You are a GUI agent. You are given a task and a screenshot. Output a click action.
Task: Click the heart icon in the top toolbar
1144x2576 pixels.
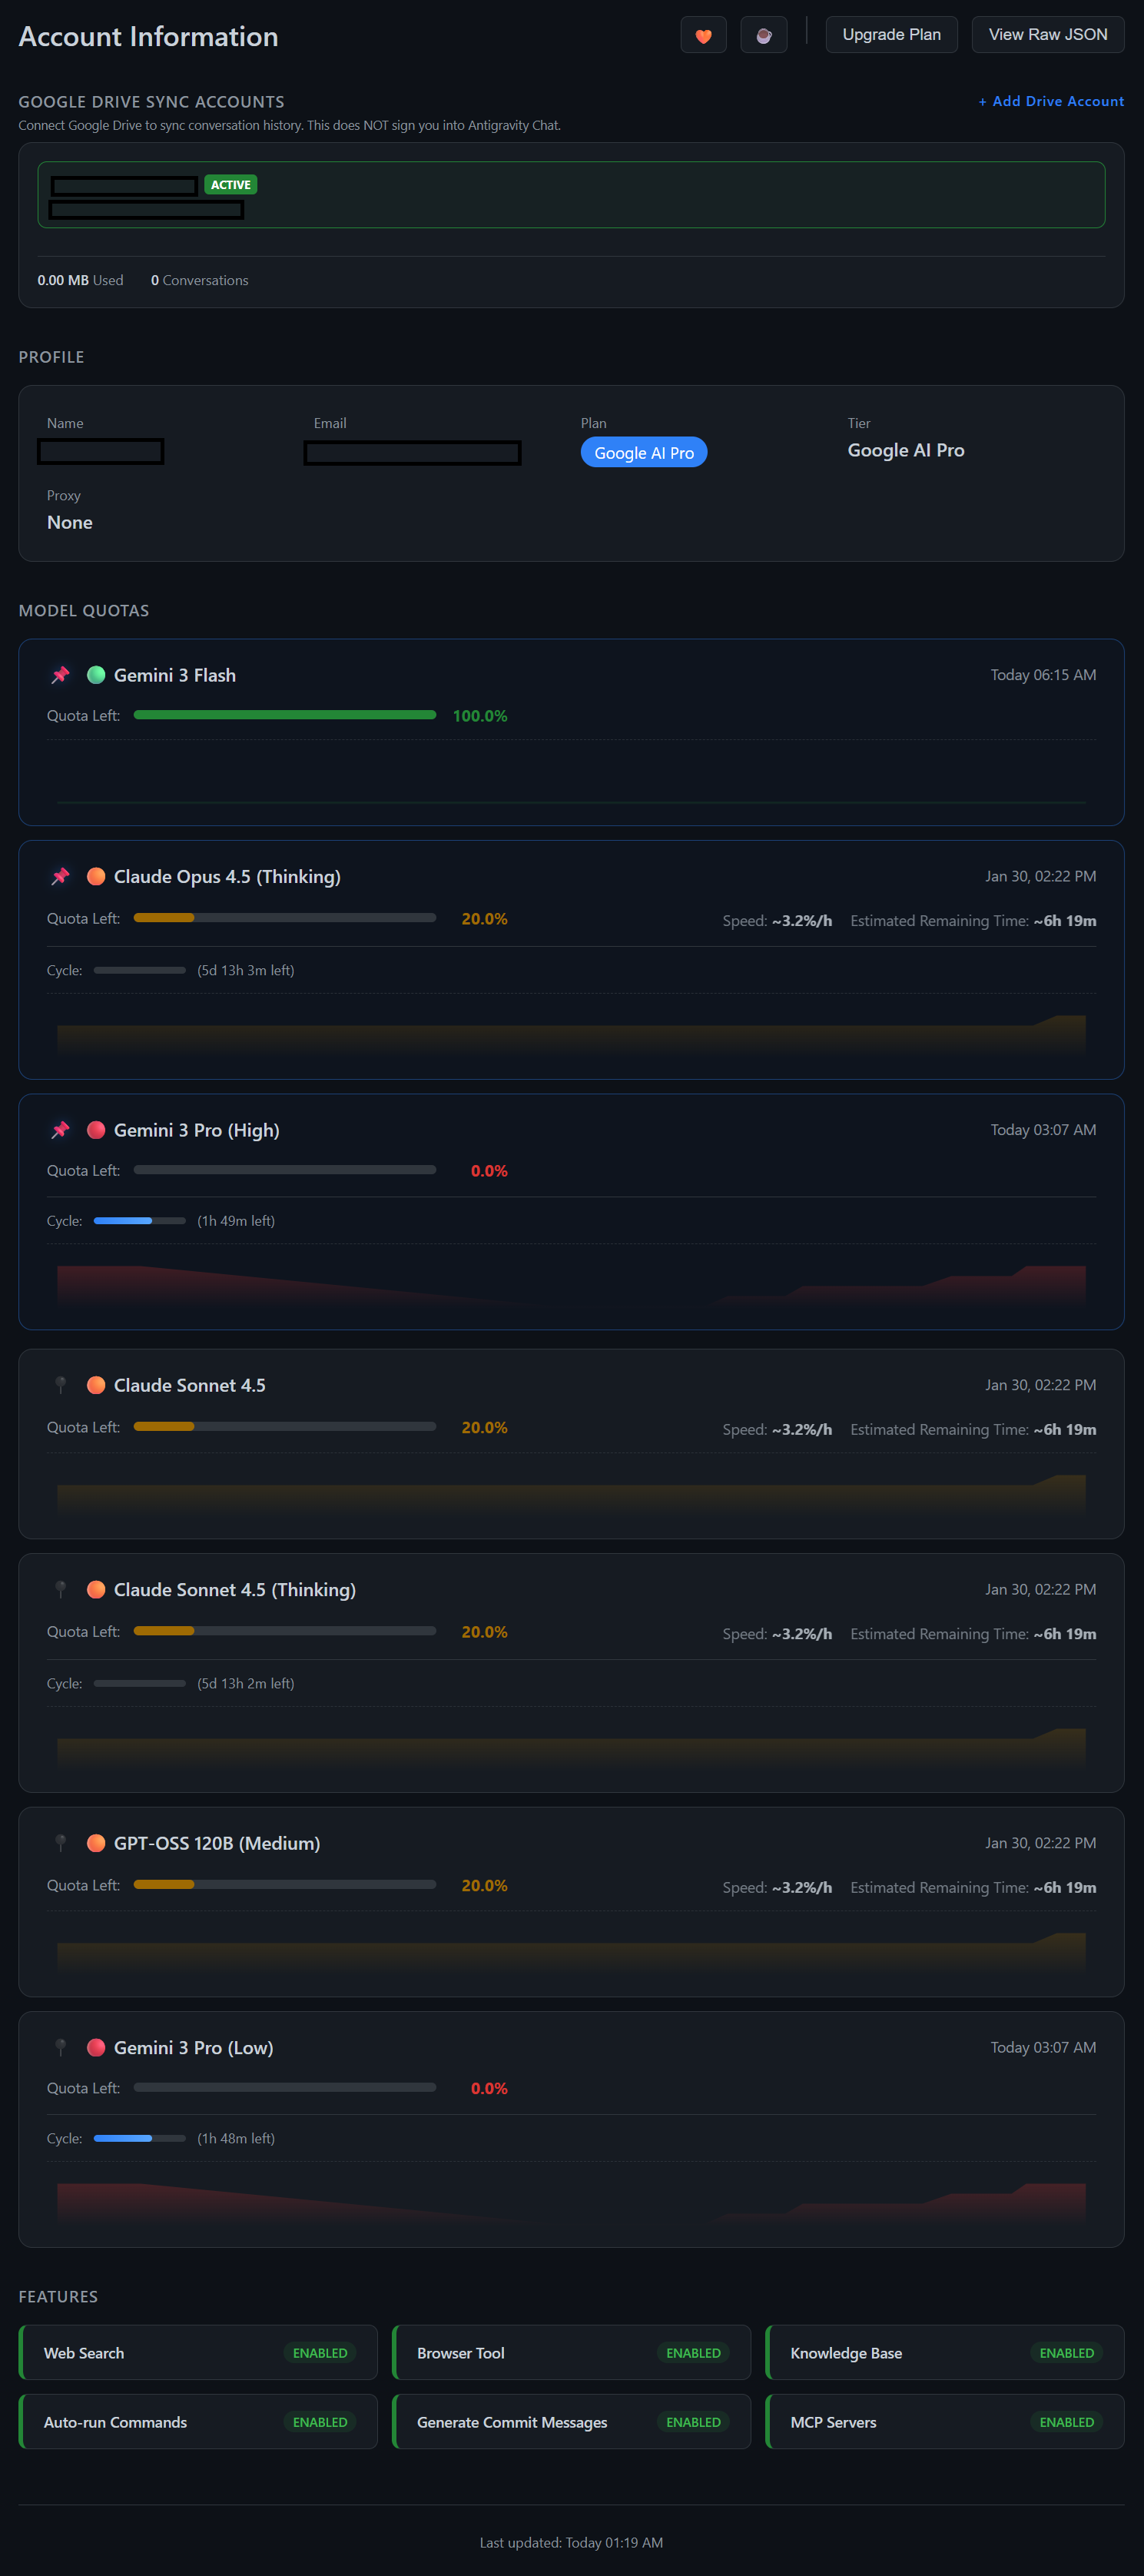point(703,34)
